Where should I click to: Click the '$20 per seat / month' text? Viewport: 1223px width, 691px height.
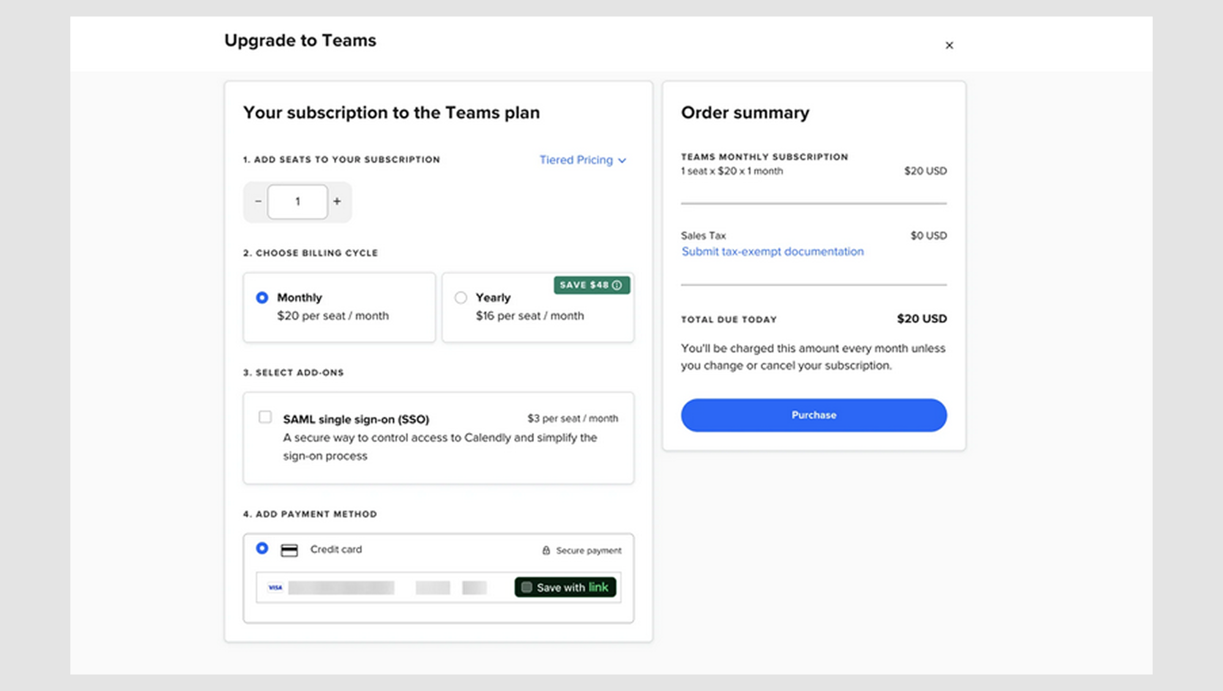pyautogui.click(x=333, y=316)
